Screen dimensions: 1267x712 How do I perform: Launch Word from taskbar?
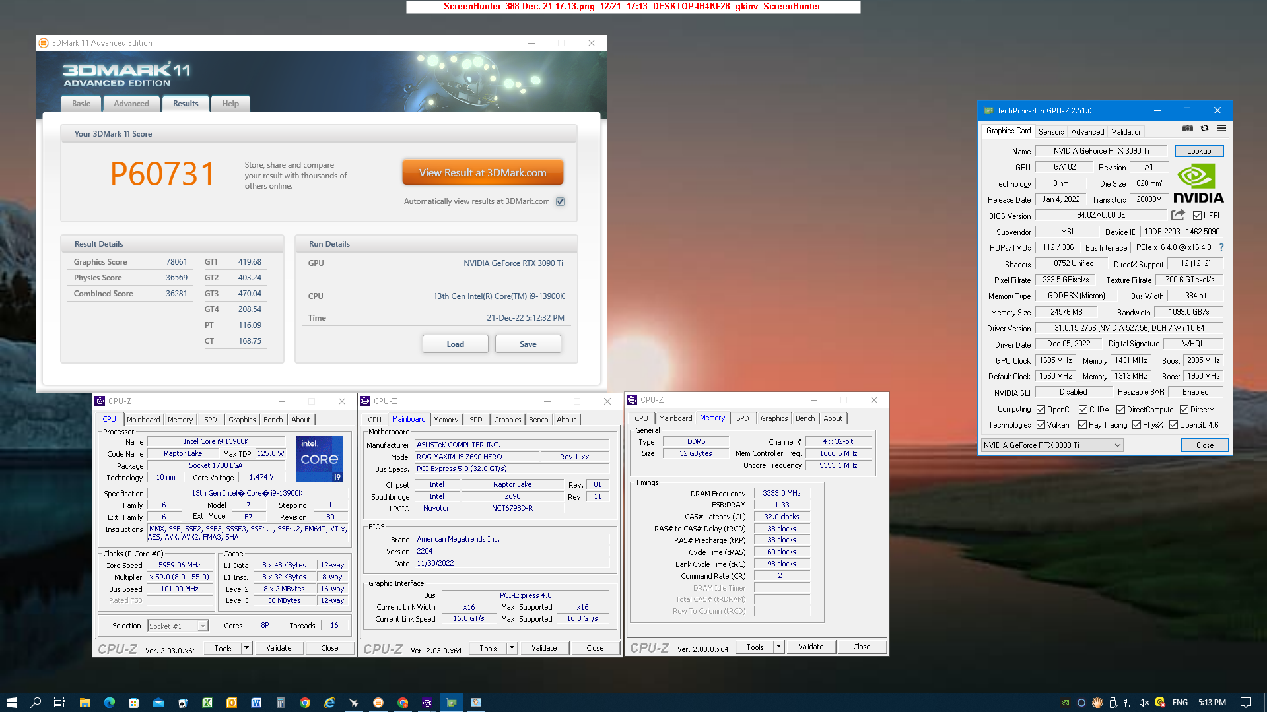tap(256, 703)
